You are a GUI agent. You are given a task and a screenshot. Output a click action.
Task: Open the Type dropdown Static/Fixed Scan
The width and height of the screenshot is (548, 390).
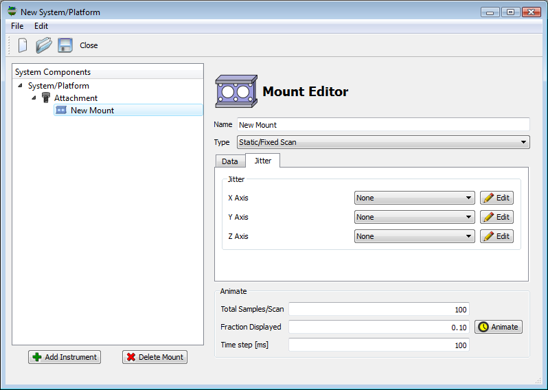point(383,142)
